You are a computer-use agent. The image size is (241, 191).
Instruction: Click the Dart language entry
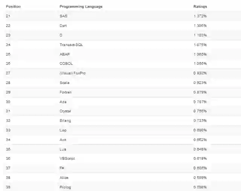[63, 26]
